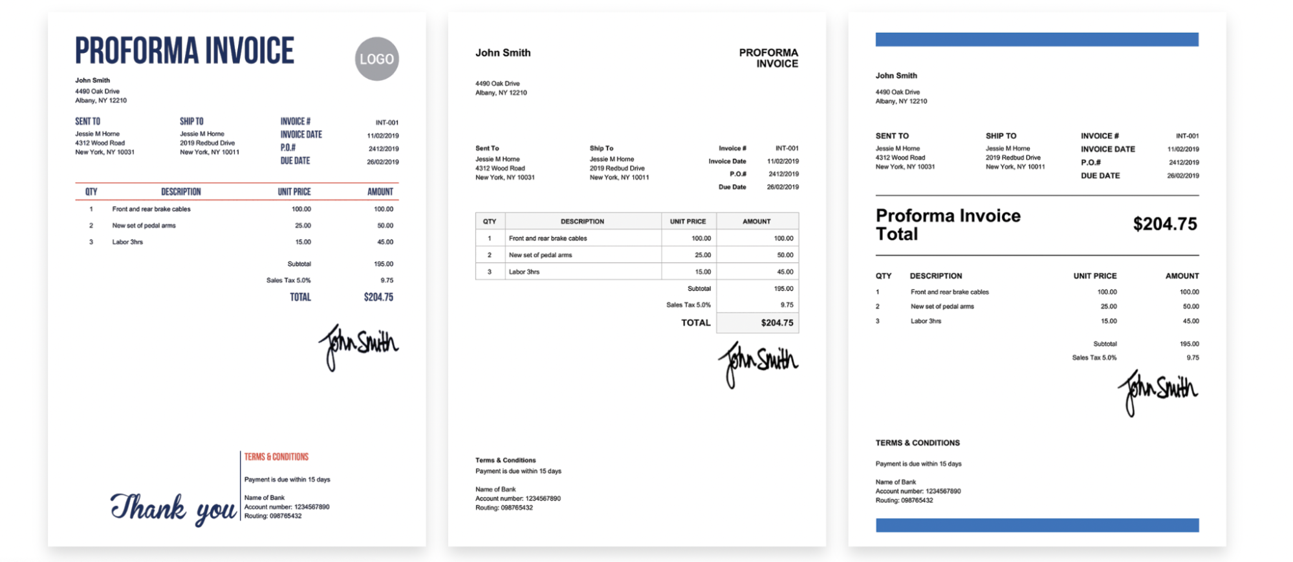1293x562 pixels.
Task: Click the signature in the blue-banner invoice
Action: tap(1158, 392)
